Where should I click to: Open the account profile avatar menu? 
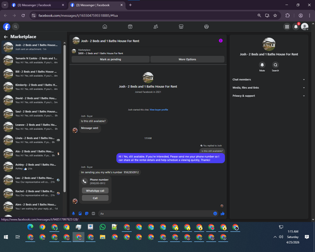tap(305, 26)
